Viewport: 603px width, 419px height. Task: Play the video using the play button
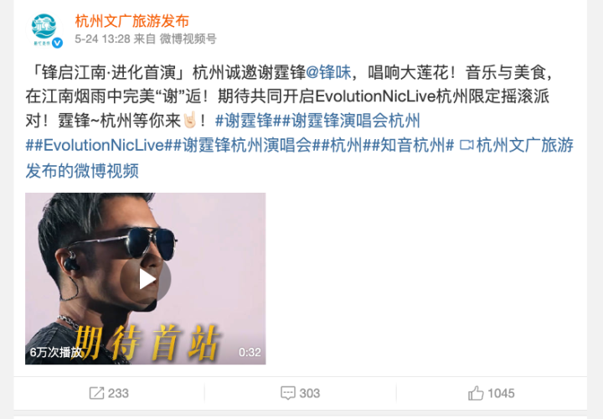pos(146,279)
